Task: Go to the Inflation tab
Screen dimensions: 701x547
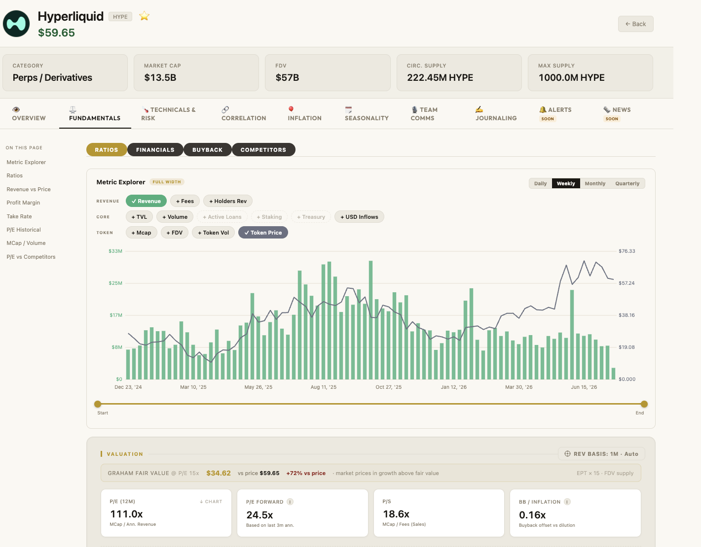Action: [305, 114]
